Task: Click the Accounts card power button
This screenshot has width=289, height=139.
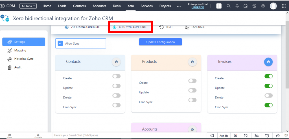Action: click(192, 129)
